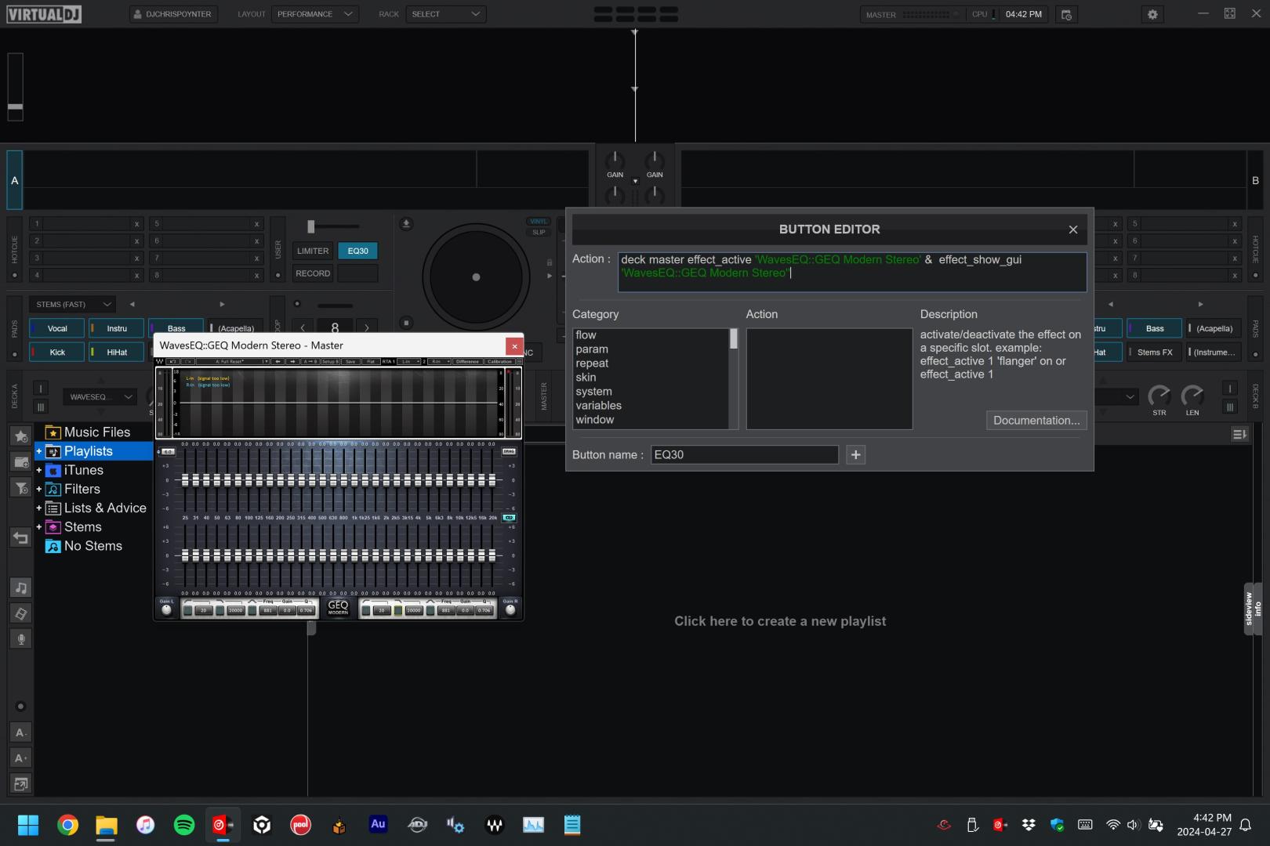Open the RACK Select dropdown
The height and width of the screenshot is (846, 1270).
(445, 14)
